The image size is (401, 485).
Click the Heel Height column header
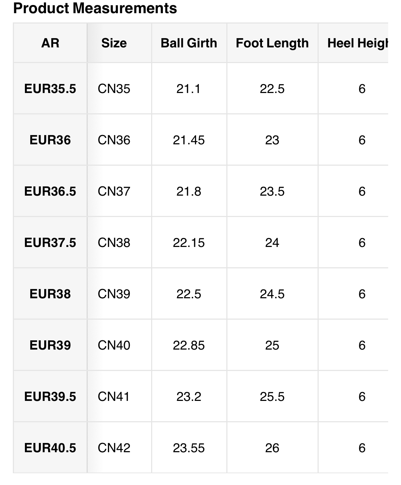[357, 43]
